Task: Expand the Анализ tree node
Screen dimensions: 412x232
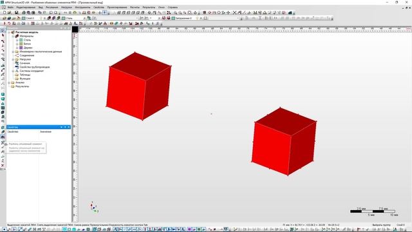Action: tap(9, 82)
